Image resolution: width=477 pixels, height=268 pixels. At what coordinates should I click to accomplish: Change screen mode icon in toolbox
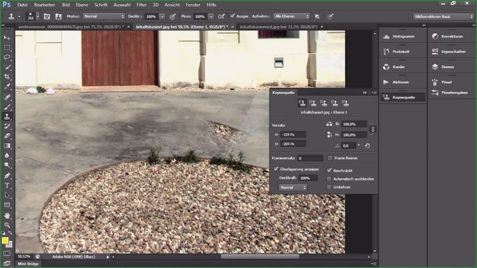[7, 263]
